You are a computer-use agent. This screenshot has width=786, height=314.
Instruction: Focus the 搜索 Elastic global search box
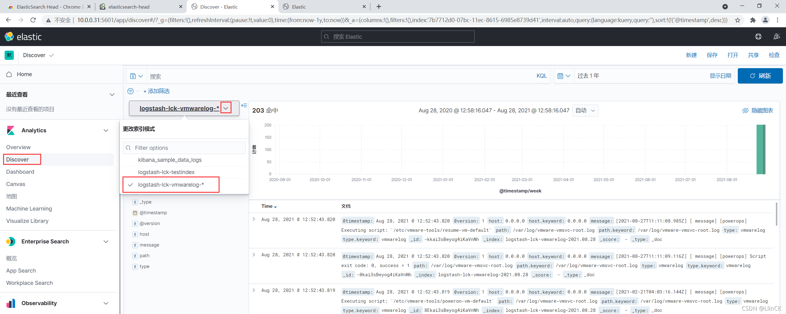coord(398,37)
